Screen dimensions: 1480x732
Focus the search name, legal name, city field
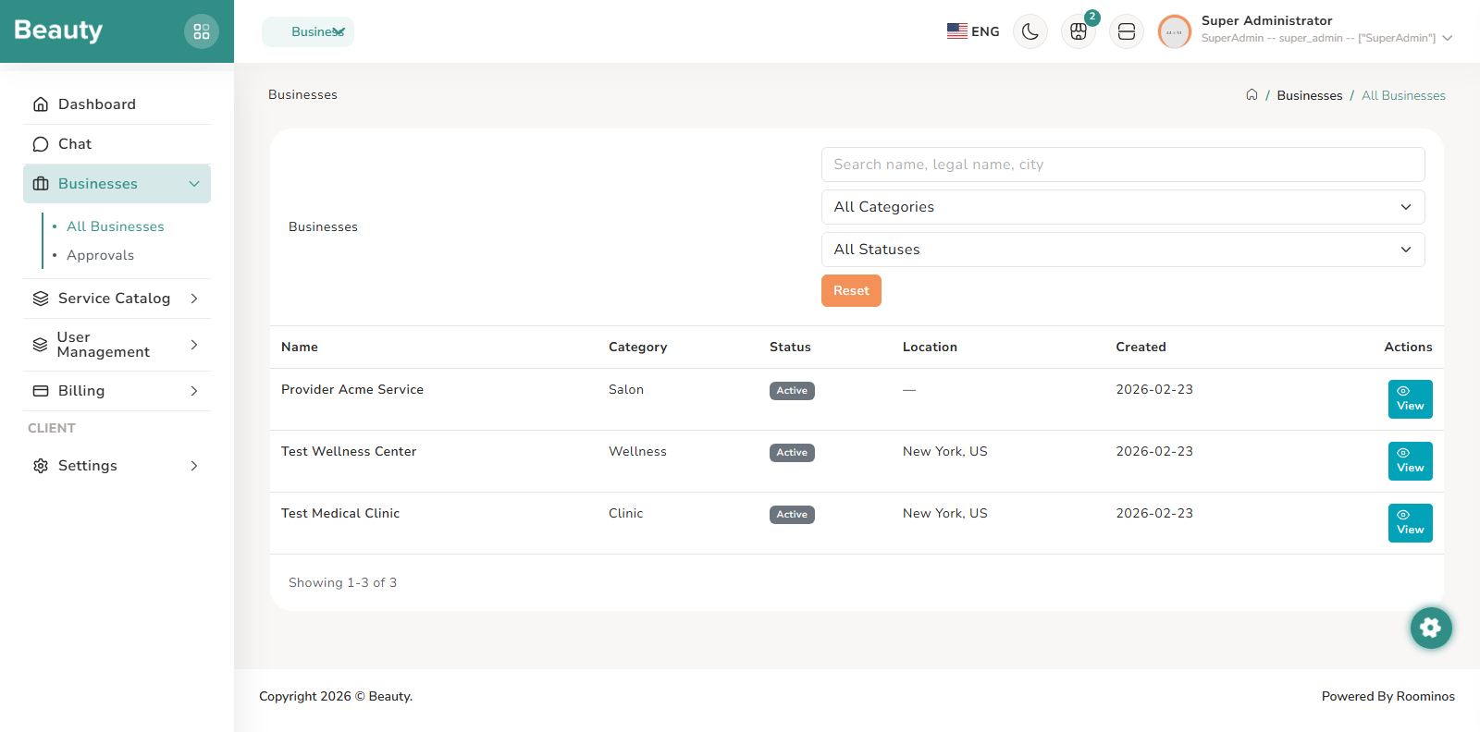coord(1123,165)
